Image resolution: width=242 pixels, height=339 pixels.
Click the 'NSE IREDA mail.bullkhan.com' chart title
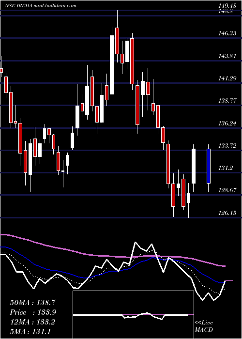(x=40, y=6)
